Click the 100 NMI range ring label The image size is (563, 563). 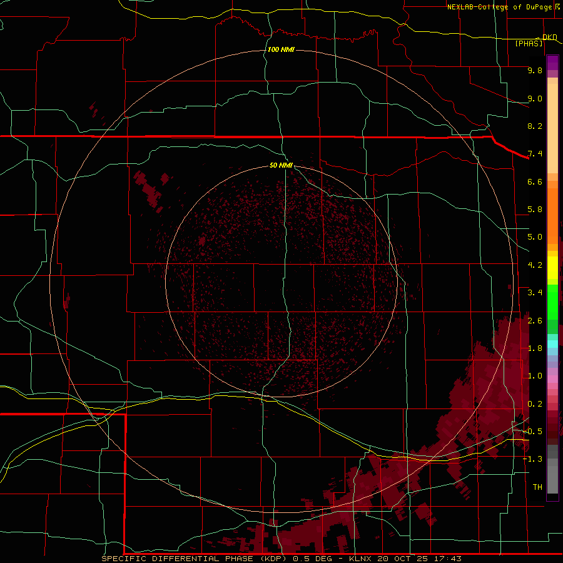(x=281, y=49)
